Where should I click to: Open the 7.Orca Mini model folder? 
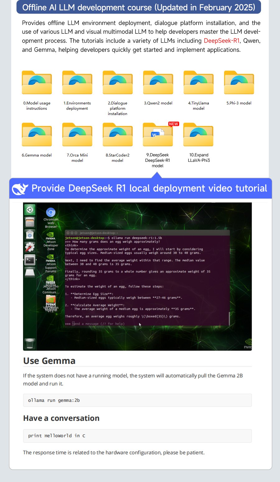(x=77, y=135)
